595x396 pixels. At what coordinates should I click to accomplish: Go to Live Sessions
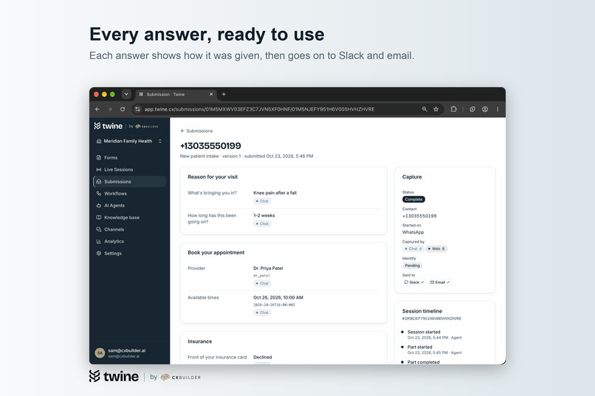click(x=129, y=170)
